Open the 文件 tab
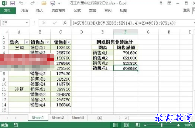This screenshot has width=195, height=128. pyautogui.click(x=8, y=11)
